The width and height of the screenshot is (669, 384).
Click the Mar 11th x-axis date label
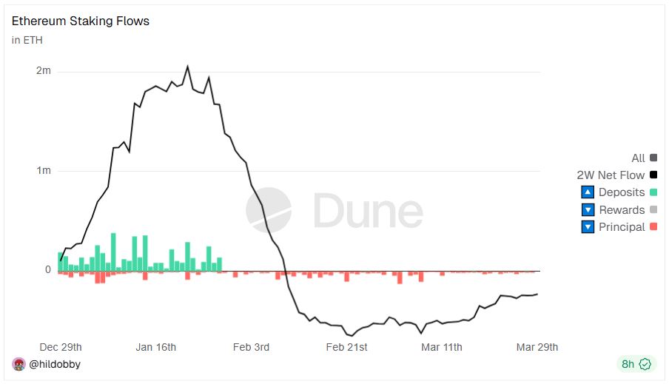441,347
